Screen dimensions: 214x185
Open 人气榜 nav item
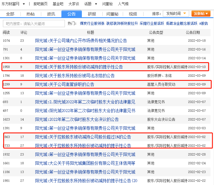click(x=123, y=4)
